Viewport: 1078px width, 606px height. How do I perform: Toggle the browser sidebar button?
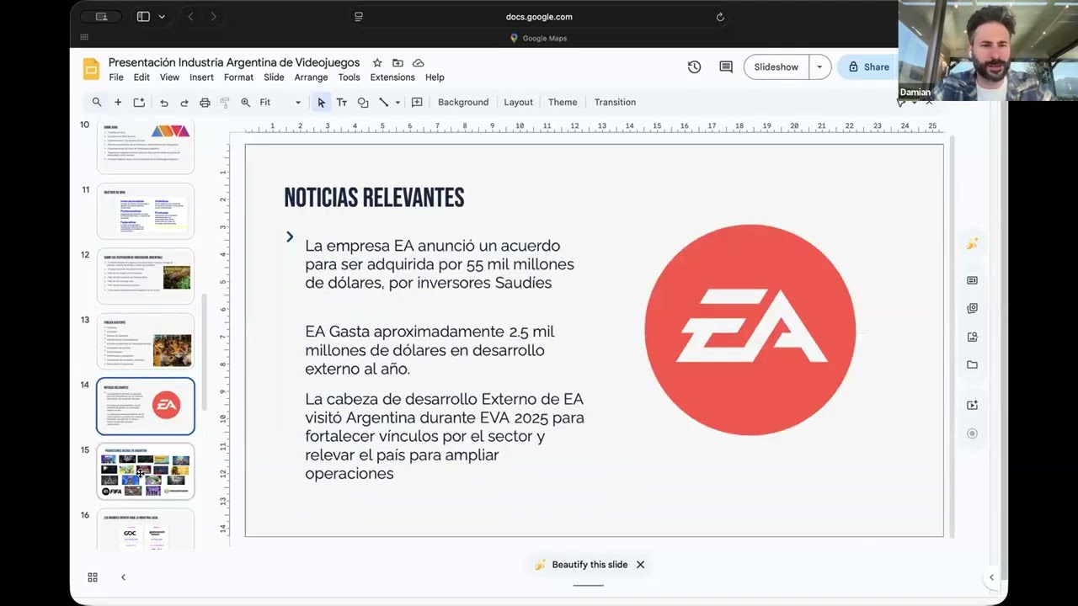(143, 17)
